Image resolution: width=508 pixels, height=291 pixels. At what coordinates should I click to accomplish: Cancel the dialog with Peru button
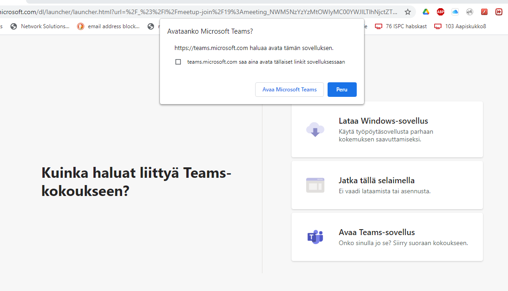[x=342, y=90]
